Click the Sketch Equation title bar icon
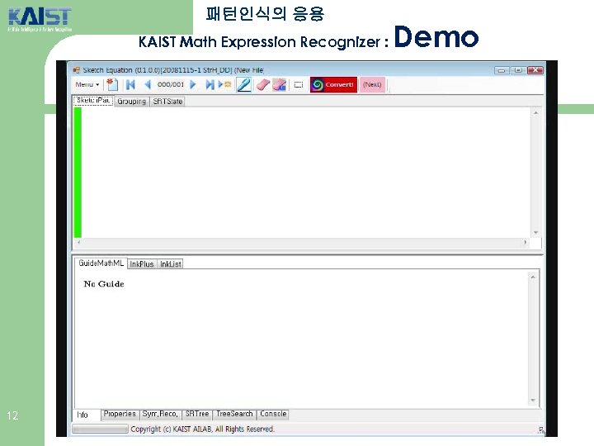594x446 pixels. pyautogui.click(x=77, y=70)
